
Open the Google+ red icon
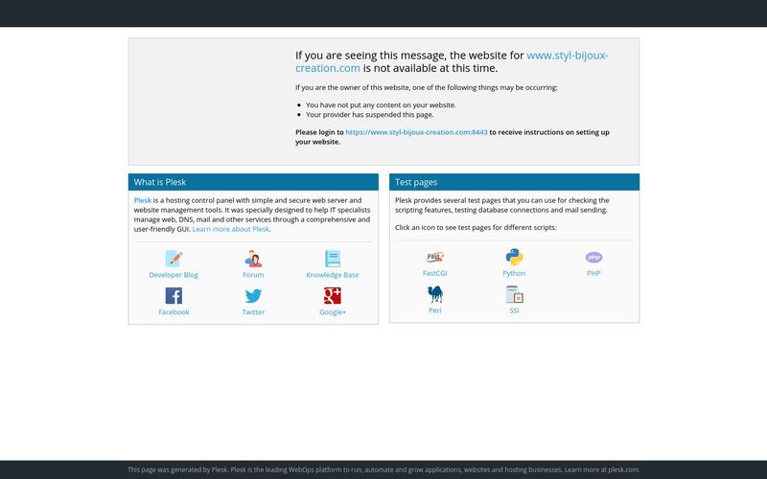(x=333, y=296)
